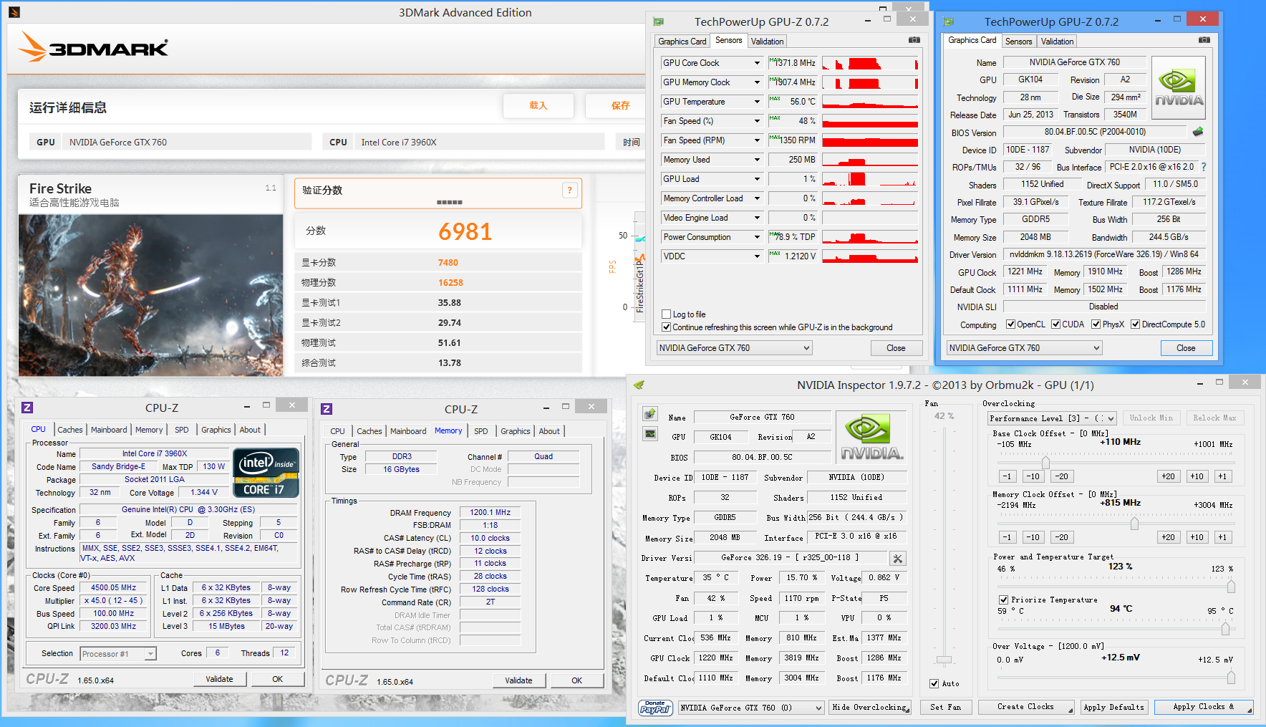Open the Power Consumption sensor dropdown
1266x727 pixels.
click(757, 237)
